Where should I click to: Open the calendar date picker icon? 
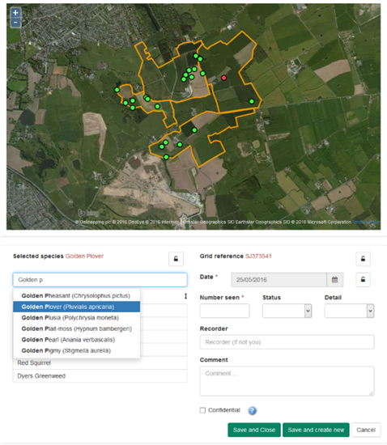click(334, 280)
